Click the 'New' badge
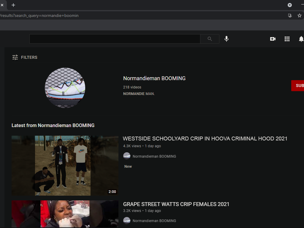Image resolution: width=304 pixels, height=228 pixels. pos(128,166)
